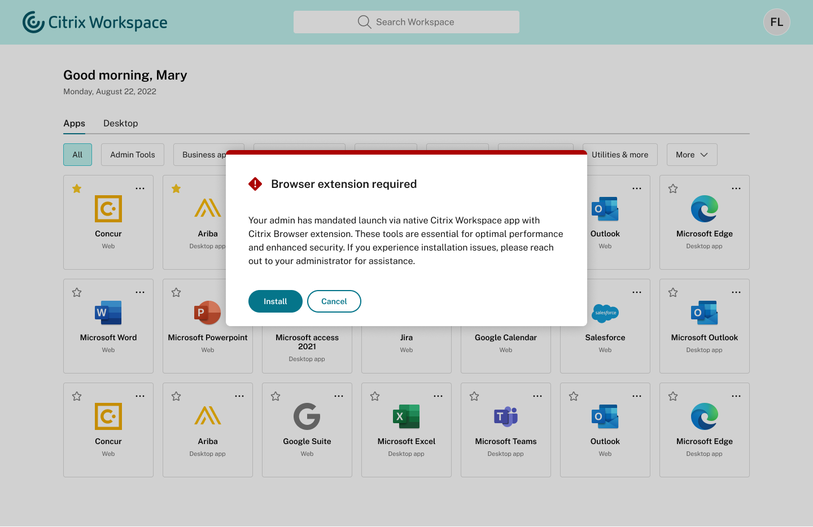This screenshot has height=527, width=813.
Task: Click the magnifier icon in the search bar
Action: click(x=364, y=22)
